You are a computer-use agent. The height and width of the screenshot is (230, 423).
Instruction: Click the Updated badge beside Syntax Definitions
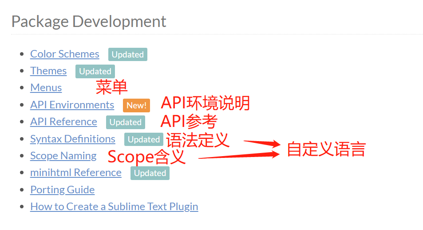click(143, 139)
